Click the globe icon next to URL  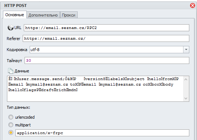coord(10,28)
